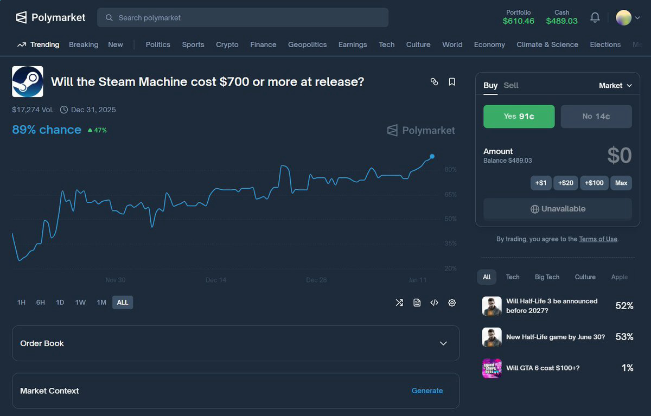Click the search magnifier icon

[109, 17]
